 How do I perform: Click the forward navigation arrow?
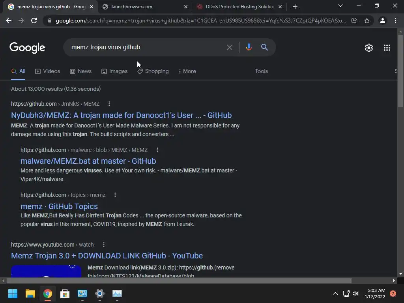coord(21,21)
